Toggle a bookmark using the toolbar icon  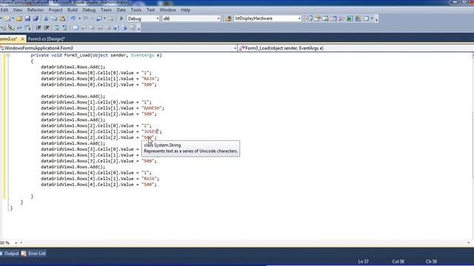click(x=76, y=28)
